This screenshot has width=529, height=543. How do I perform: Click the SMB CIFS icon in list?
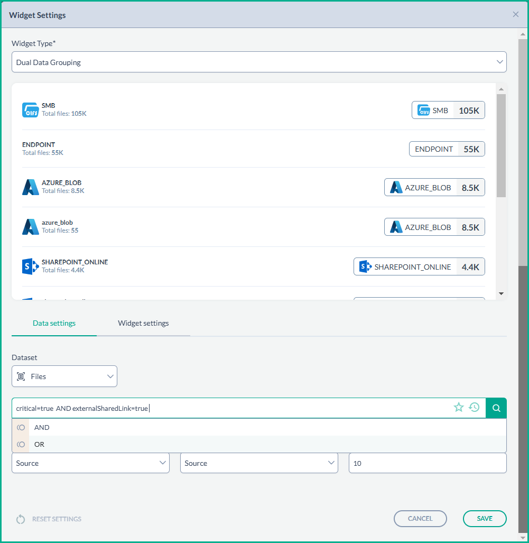click(x=31, y=109)
